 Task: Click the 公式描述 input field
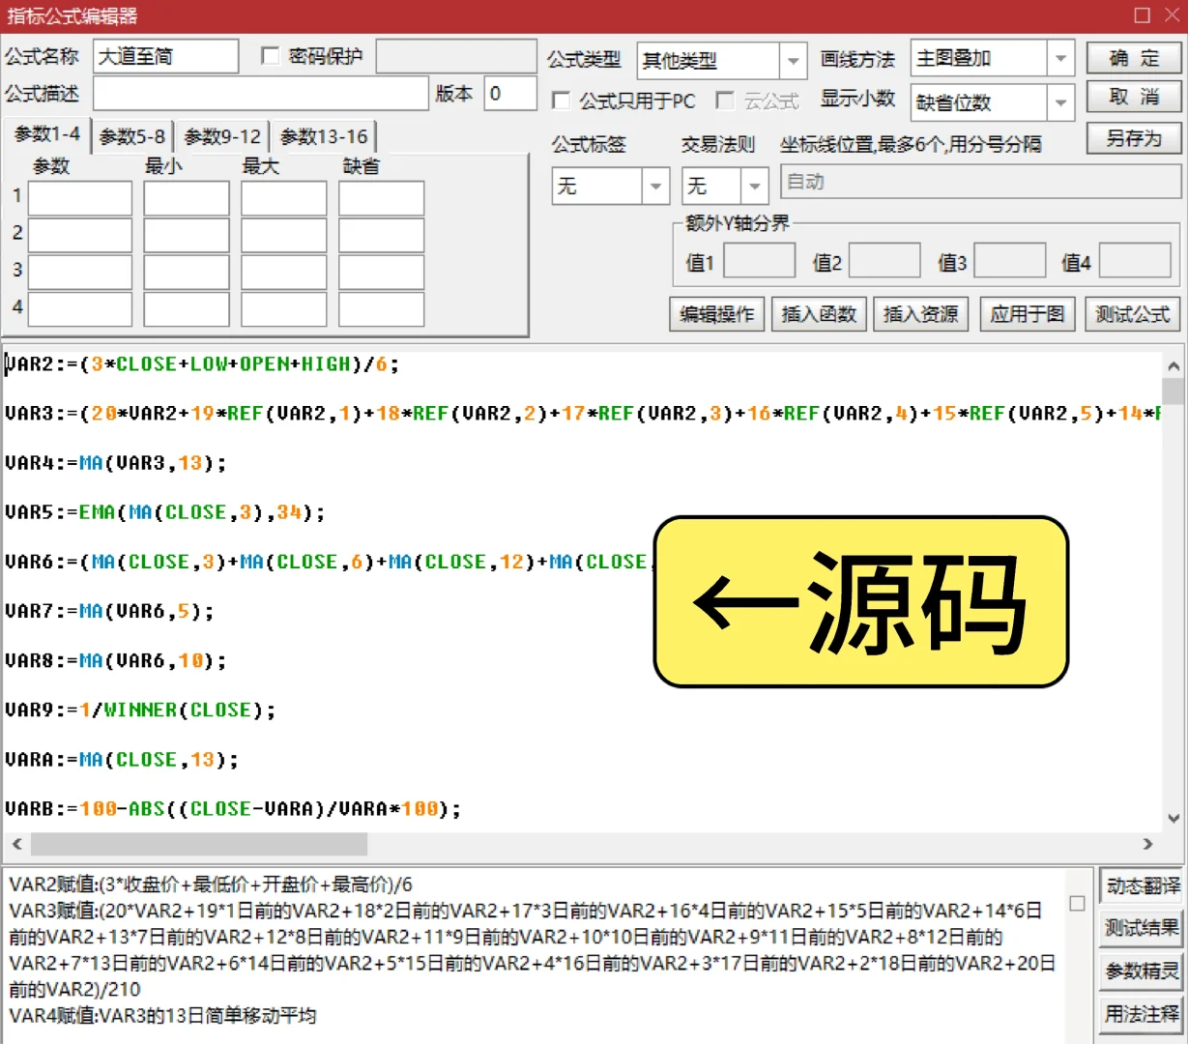pos(261,94)
